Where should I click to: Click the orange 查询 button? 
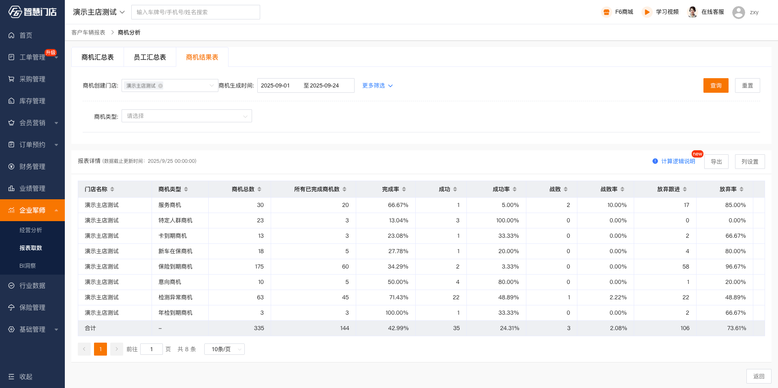(x=716, y=85)
